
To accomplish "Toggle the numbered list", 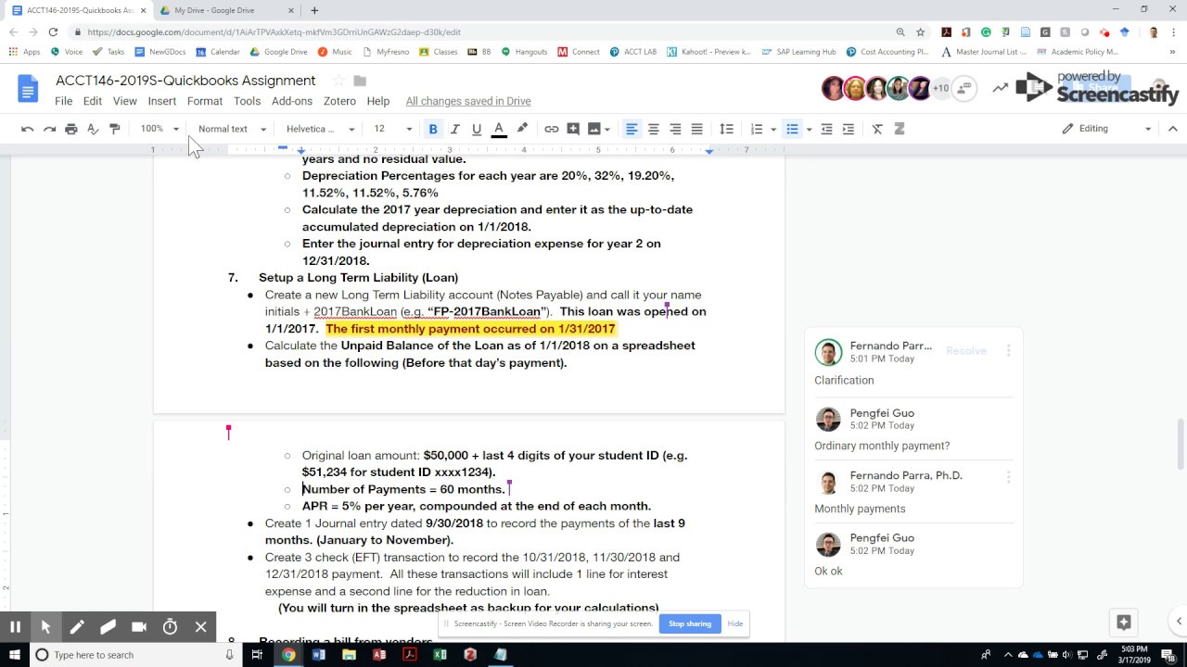I will click(757, 129).
